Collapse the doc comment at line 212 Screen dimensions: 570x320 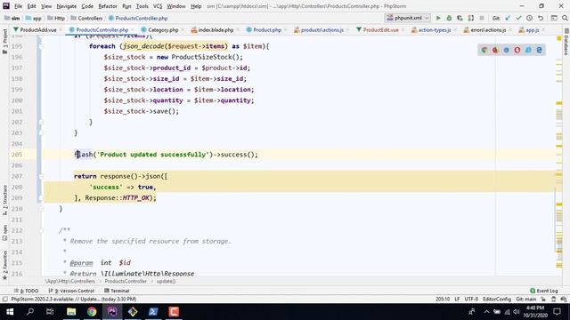point(41,230)
